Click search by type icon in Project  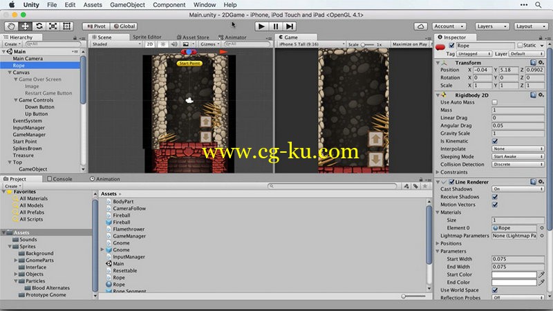point(406,186)
